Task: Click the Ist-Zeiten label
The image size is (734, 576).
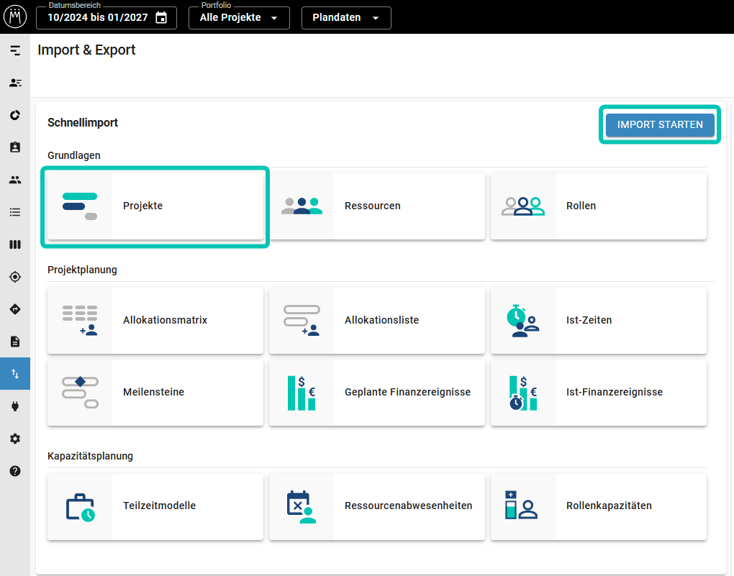Action: [589, 320]
